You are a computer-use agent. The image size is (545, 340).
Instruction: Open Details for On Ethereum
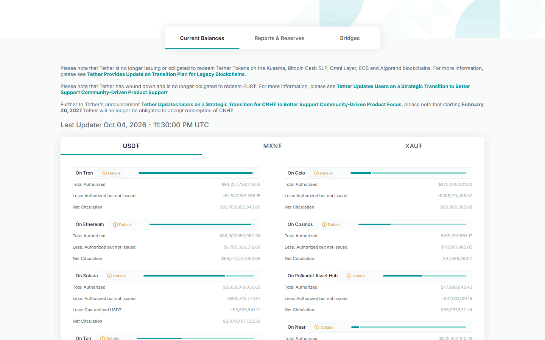(122, 224)
